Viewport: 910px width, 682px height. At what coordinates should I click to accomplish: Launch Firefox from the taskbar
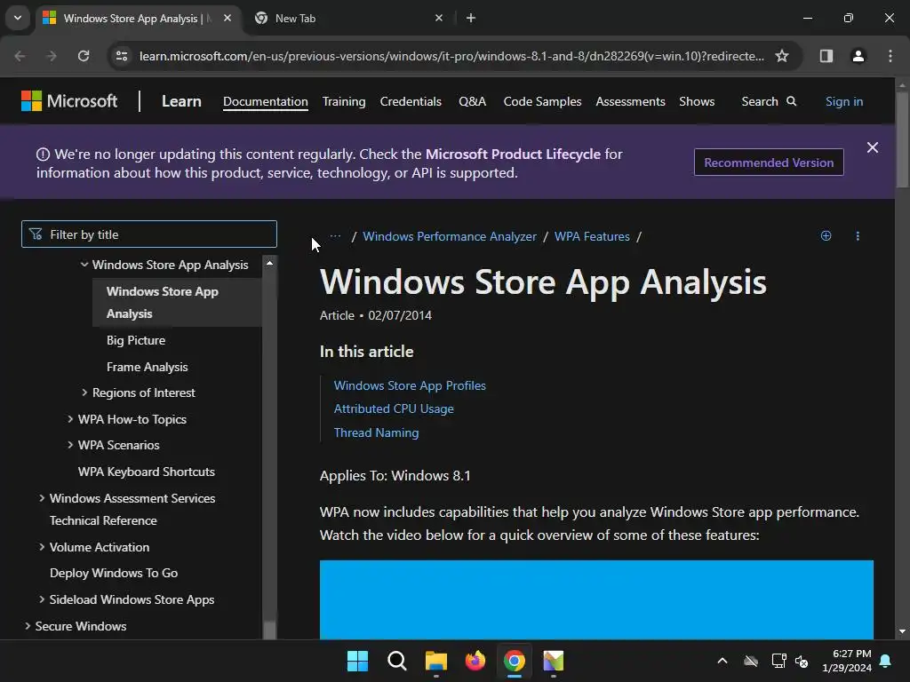pyautogui.click(x=475, y=661)
